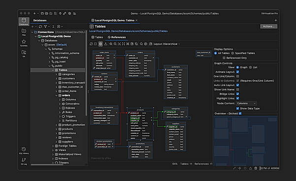Screen dimensions: 296x181
Task: Click the chart monitor icon in top toolbar
Action: coord(75,13)
